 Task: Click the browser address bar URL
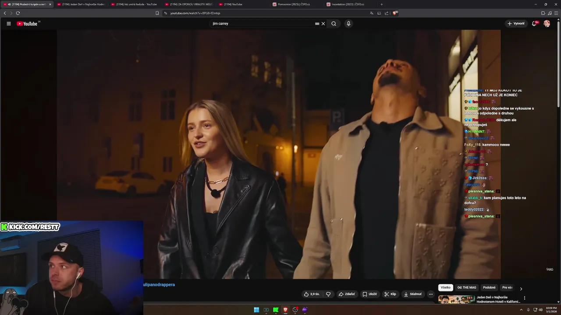pos(195,13)
